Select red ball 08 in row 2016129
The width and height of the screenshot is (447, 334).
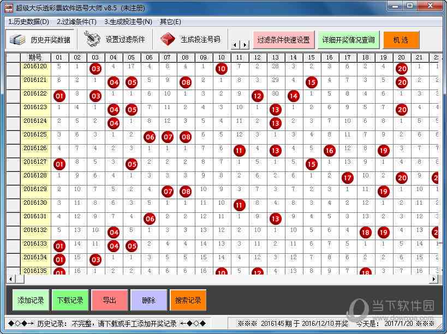click(186, 192)
